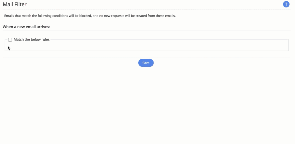Viewport: 295px width, 144px height.
Task: Toggle rule matching for new emails
Action: [10, 40]
